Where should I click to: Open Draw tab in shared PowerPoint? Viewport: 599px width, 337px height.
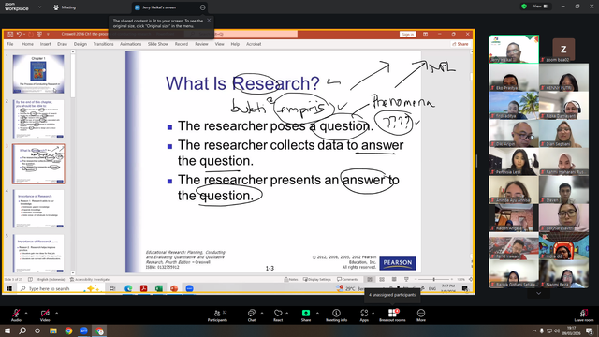click(63, 44)
